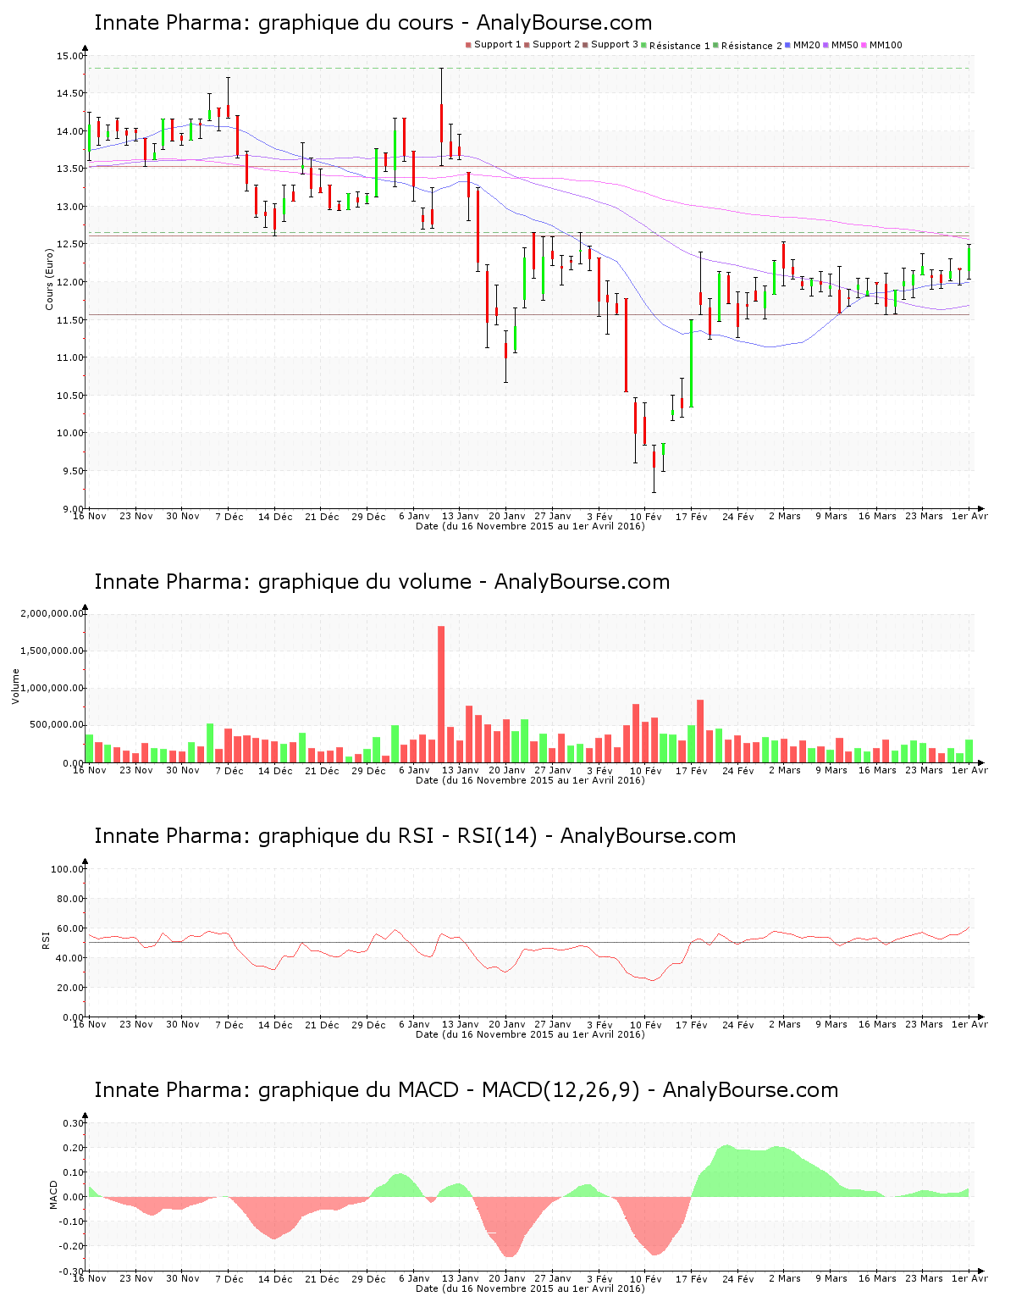
Task: Click the price chart title 'graphique du cours'
Action: (373, 23)
